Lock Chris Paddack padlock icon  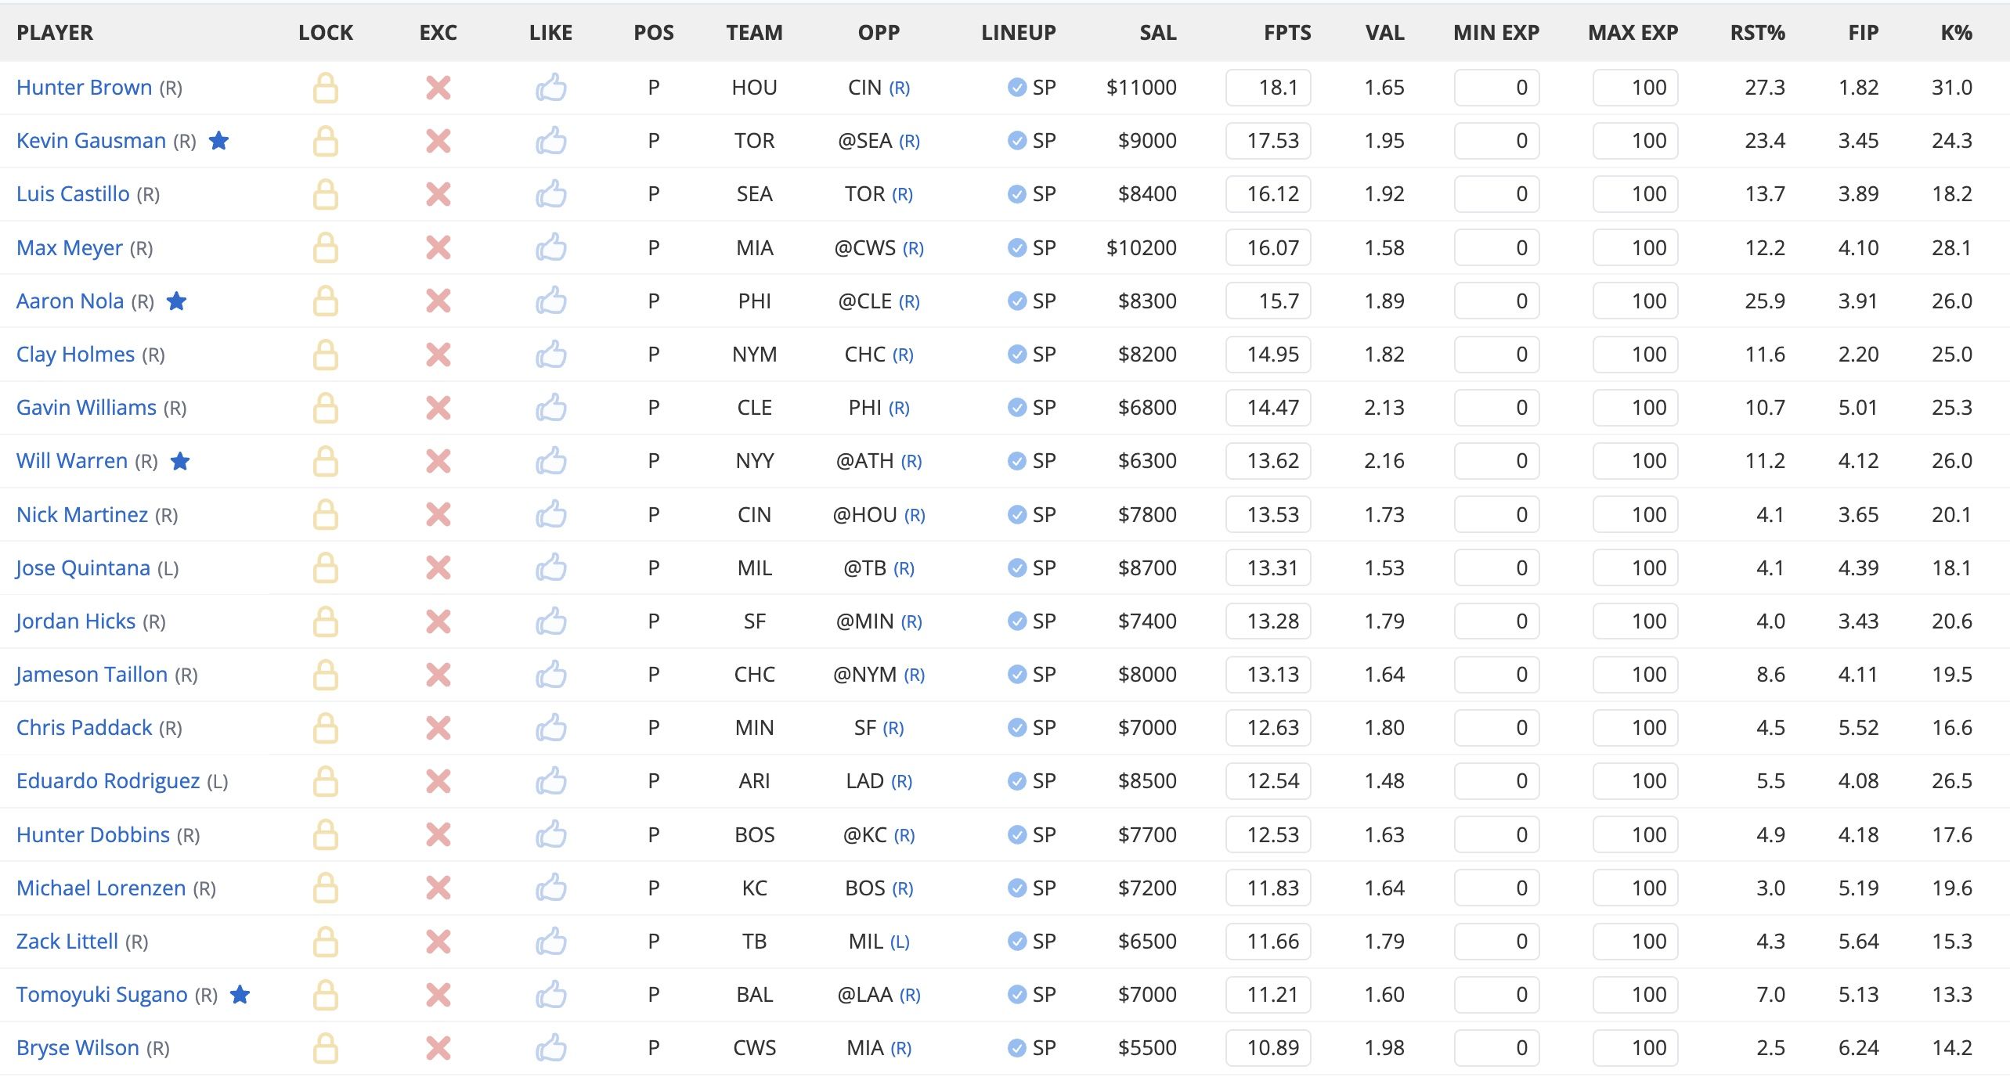326,728
